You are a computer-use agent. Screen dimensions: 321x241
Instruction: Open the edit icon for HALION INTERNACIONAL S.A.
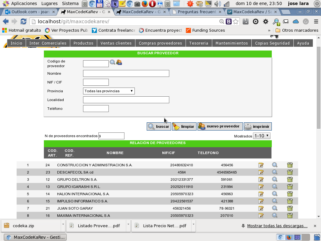[261, 194]
